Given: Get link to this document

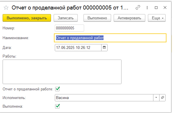Looking at the screenshot, I should pos(138,7).
